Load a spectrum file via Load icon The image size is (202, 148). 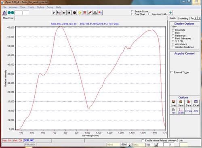pyautogui.click(x=173, y=103)
